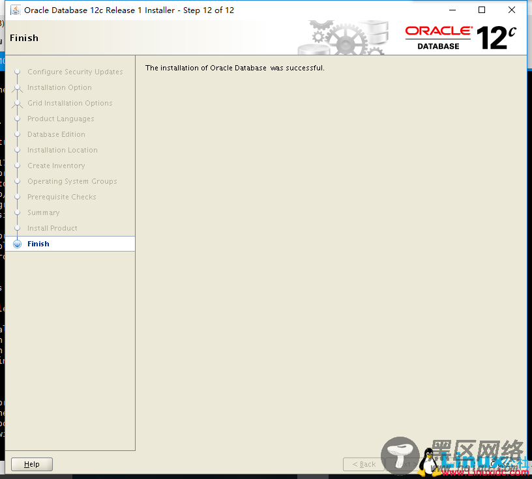This screenshot has height=479, width=532.
Task: Click Create Inventory step
Action: (x=56, y=166)
